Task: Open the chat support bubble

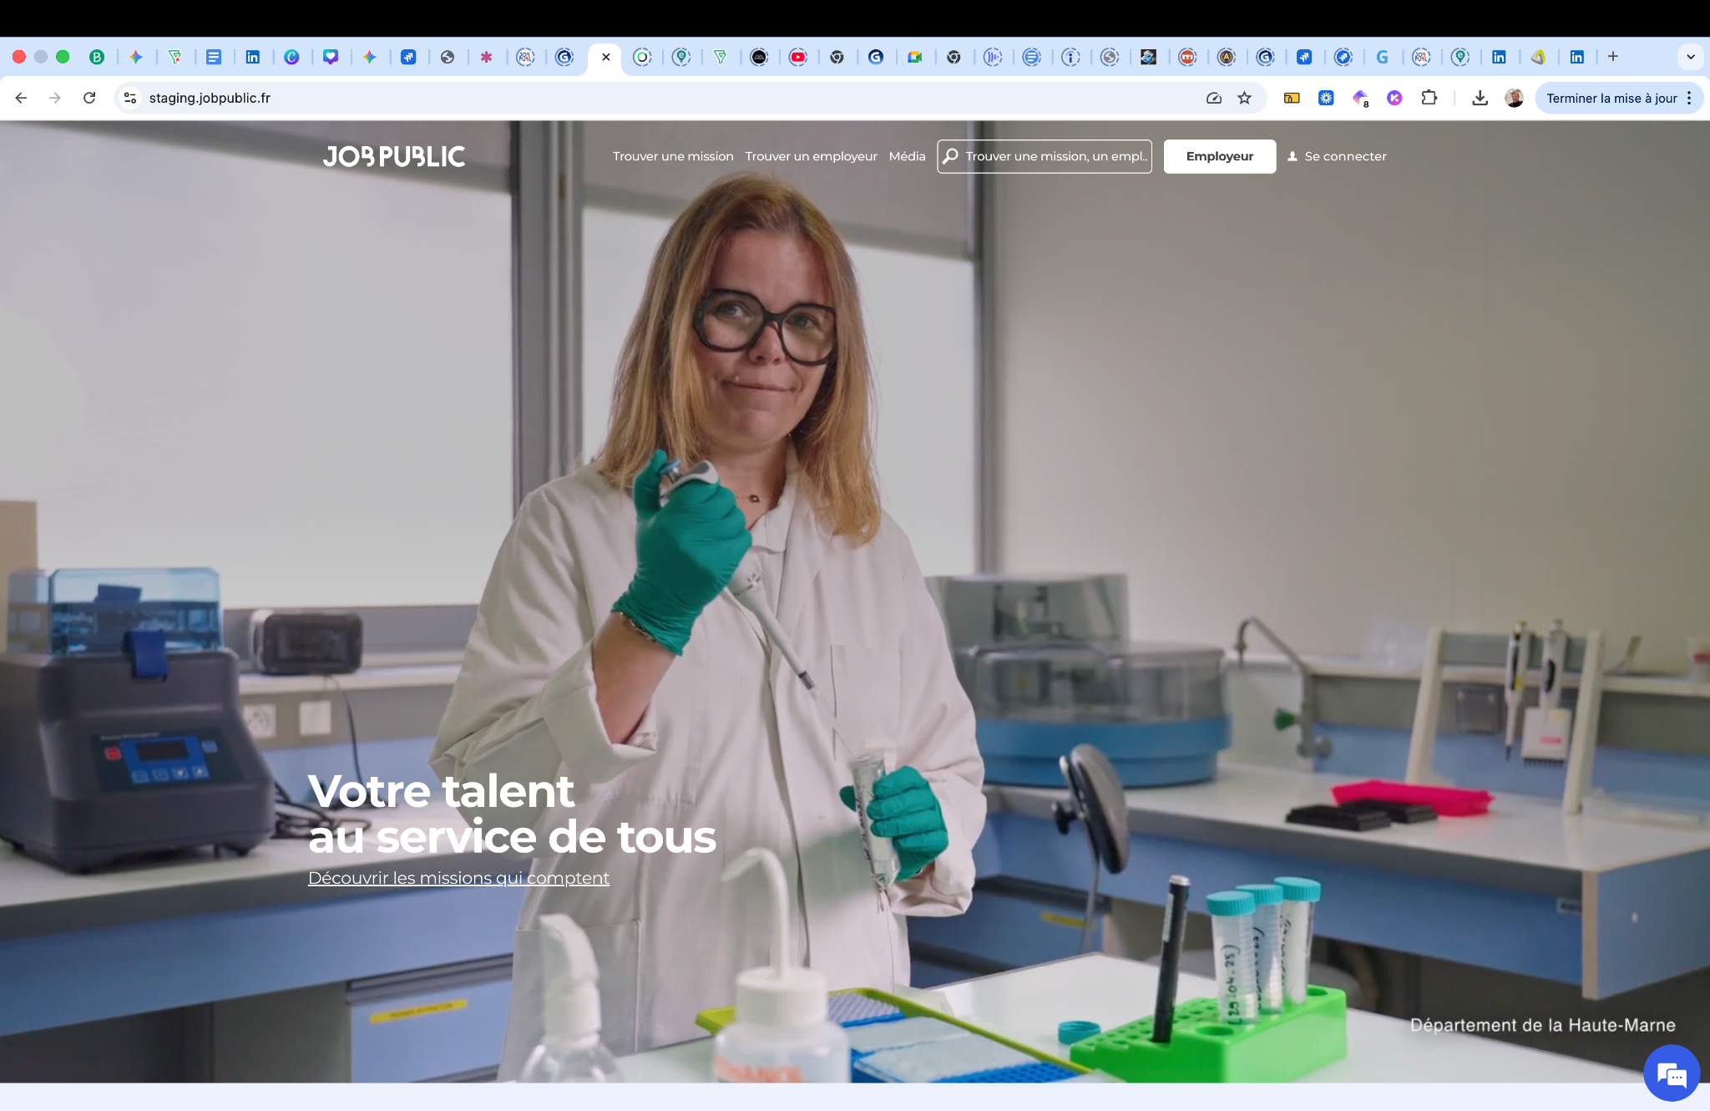Action: (1671, 1074)
